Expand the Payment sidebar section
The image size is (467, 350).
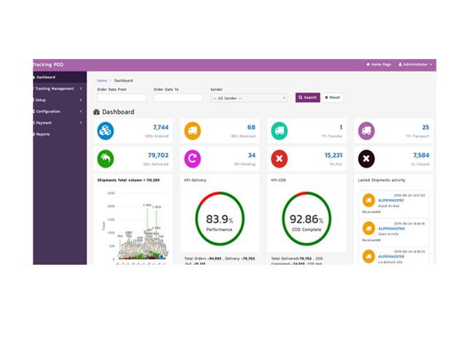(58, 122)
